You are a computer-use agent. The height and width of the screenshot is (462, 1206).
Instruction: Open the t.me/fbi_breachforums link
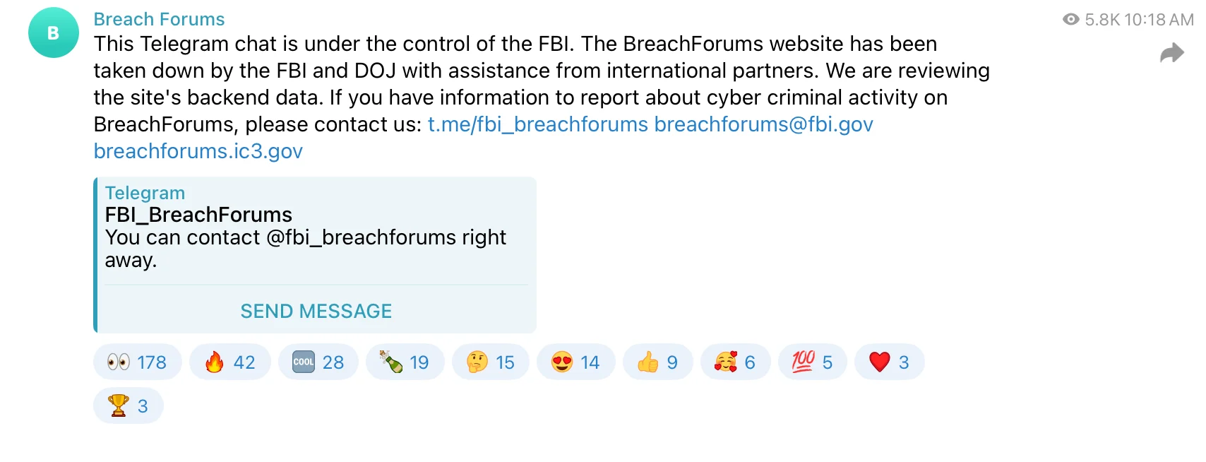coord(537,124)
